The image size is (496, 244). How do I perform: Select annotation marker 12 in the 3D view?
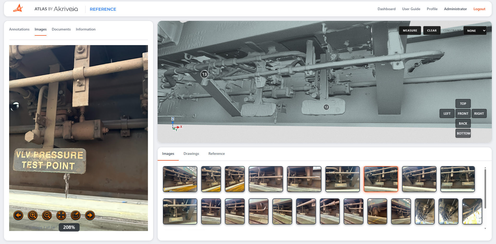(326, 107)
